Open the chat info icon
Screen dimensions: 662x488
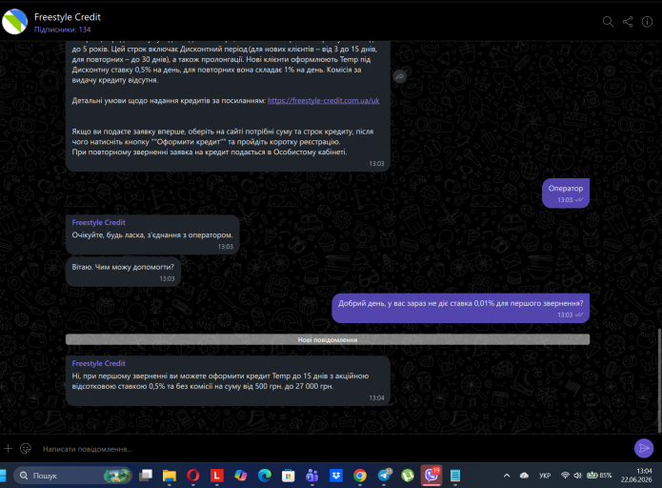click(647, 22)
